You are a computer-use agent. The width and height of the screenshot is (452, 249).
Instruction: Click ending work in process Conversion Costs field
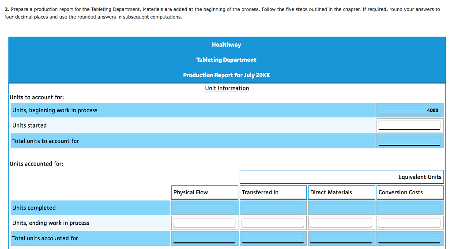click(409, 223)
